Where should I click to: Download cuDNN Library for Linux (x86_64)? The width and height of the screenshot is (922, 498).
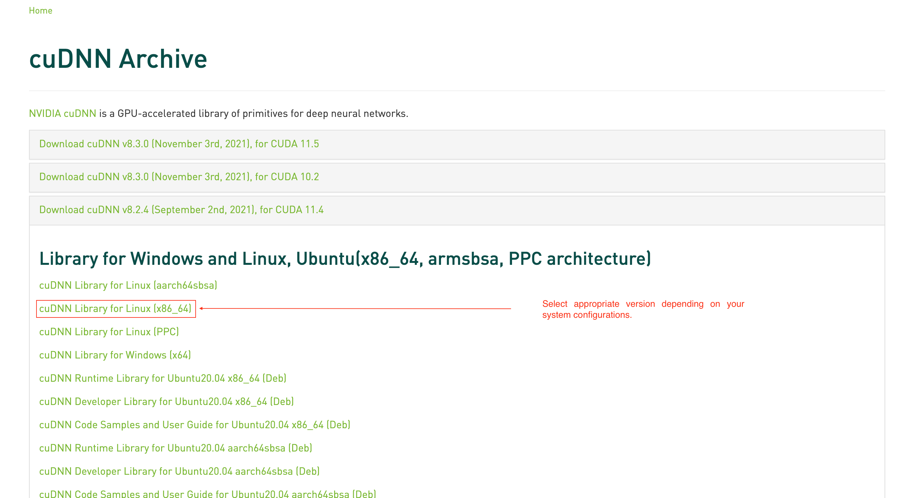(x=115, y=309)
